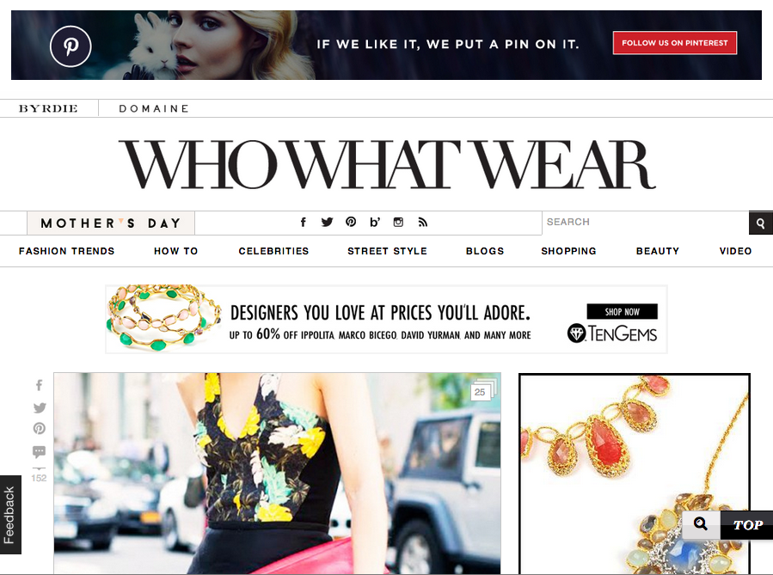Image resolution: width=773 pixels, height=575 pixels.
Task: Open Facebook icon in header social bar
Action: (304, 223)
